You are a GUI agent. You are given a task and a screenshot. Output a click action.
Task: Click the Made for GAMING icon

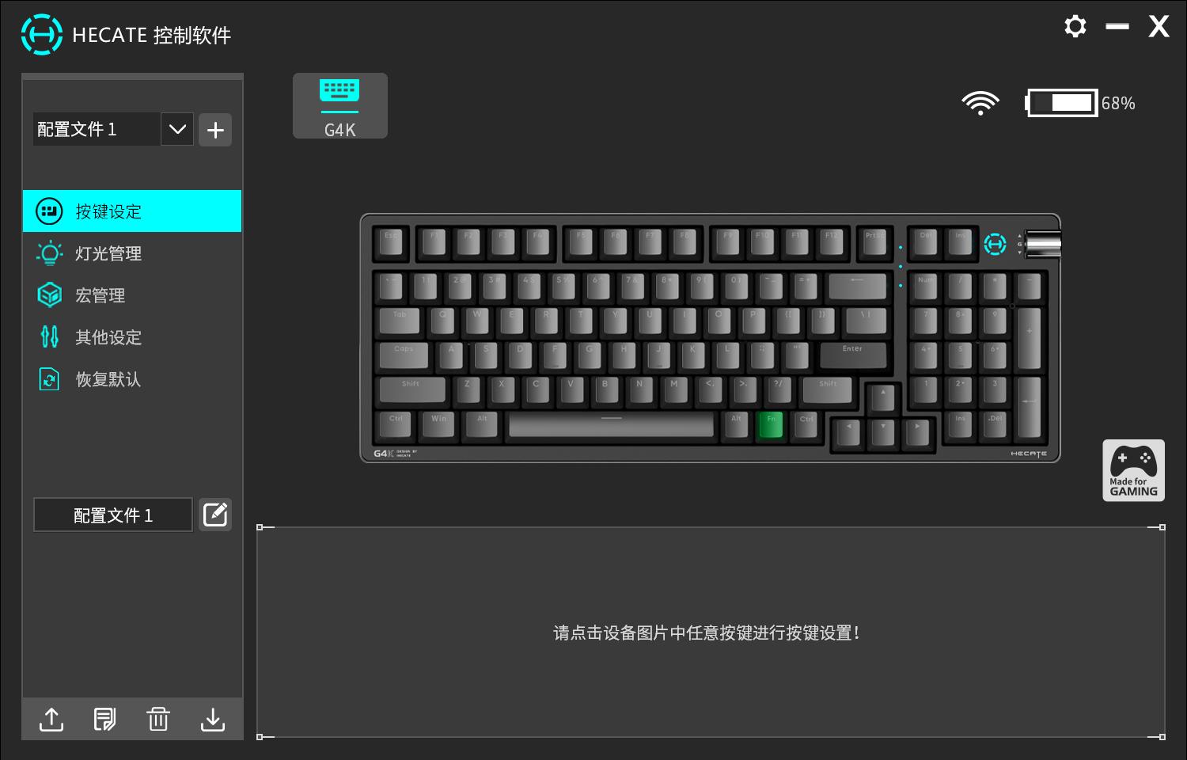point(1133,470)
